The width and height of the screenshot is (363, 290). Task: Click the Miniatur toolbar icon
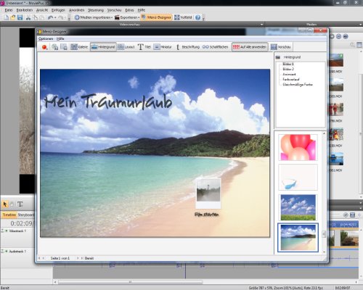click(x=163, y=47)
